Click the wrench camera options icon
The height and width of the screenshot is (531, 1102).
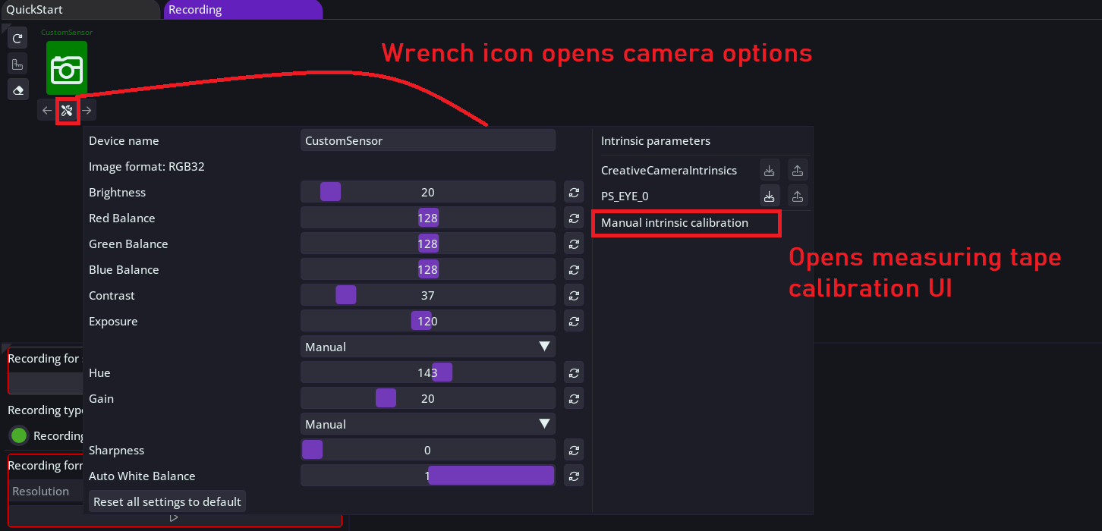[67, 111]
